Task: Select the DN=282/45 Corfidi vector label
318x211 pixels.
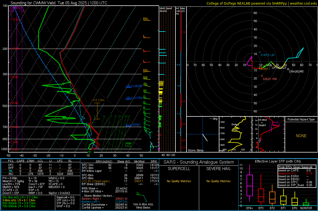Action: [x=296, y=71]
